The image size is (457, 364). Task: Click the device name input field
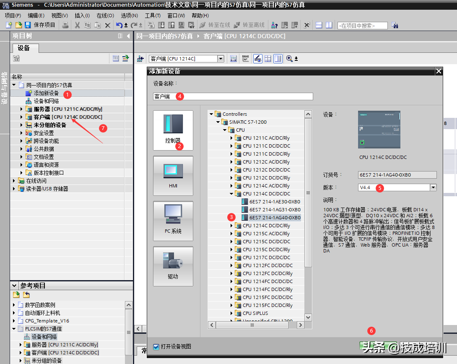[233, 96]
